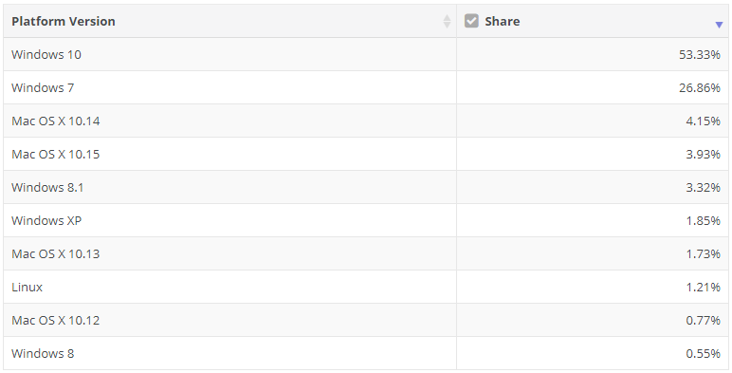
Task: Click the Mac OS X 10.14 row
Action: [x=366, y=121]
